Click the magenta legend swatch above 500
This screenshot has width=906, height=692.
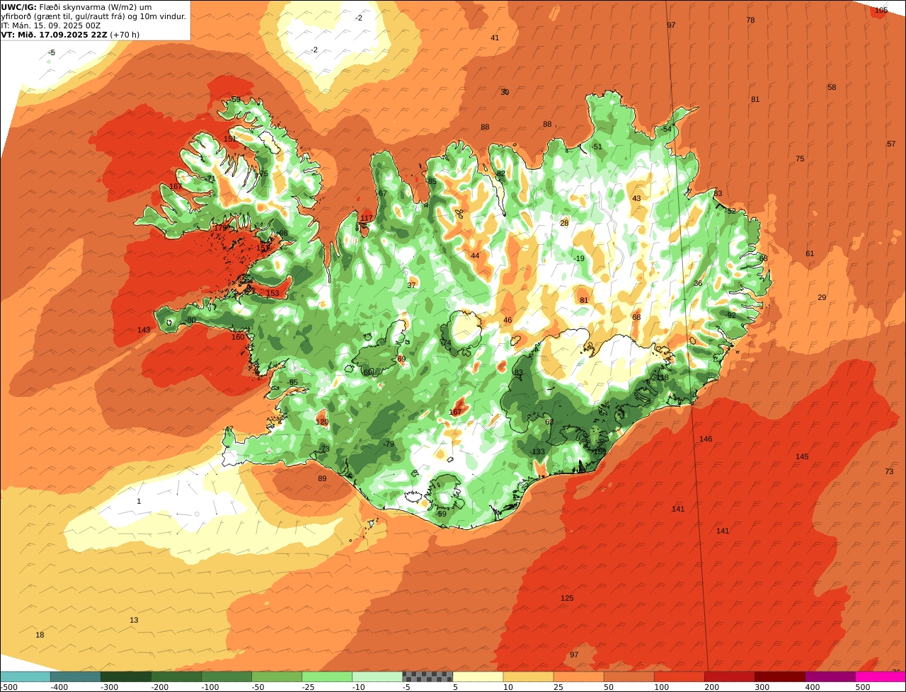point(881,676)
